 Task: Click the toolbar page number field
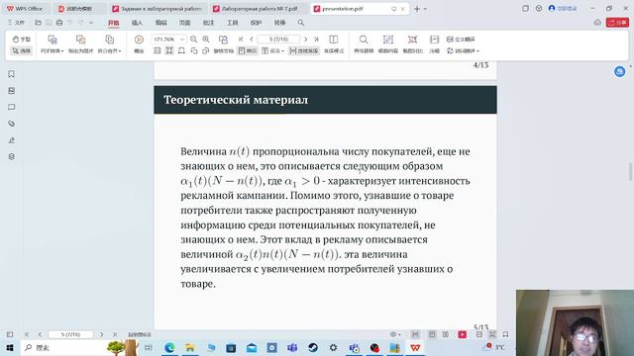pyautogui.click(x=278, y=40)
